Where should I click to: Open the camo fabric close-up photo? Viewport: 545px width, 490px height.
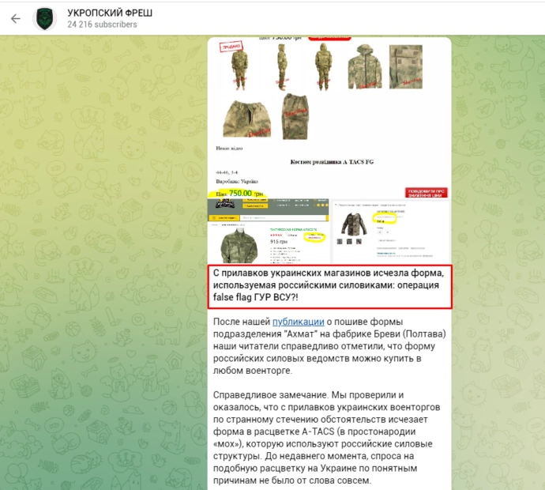[406, 66]
